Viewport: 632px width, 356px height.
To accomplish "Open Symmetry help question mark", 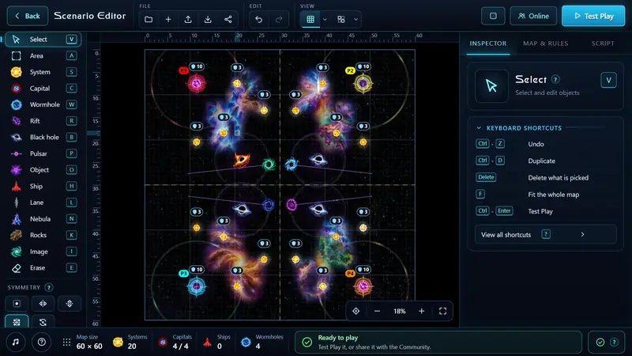I will click(49, 287).
